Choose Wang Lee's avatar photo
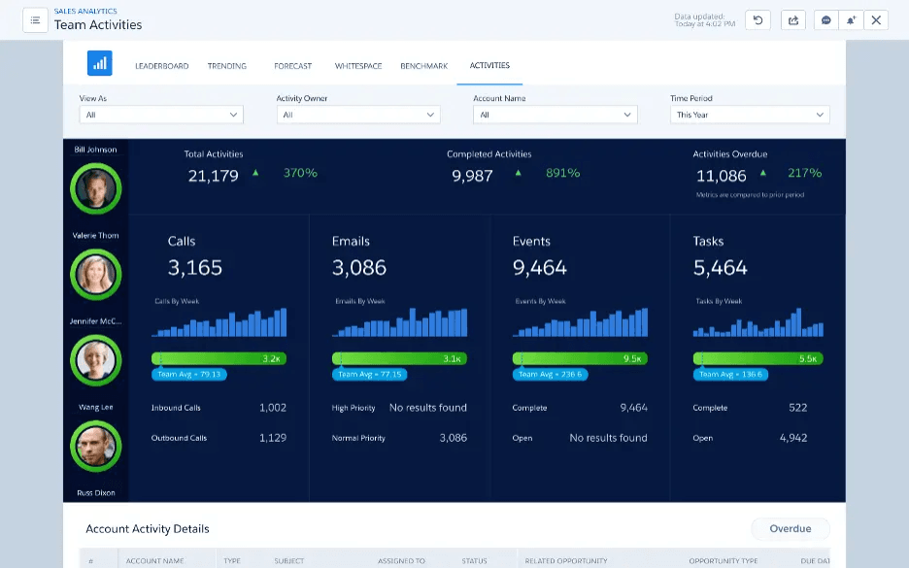 pos(96,446)
